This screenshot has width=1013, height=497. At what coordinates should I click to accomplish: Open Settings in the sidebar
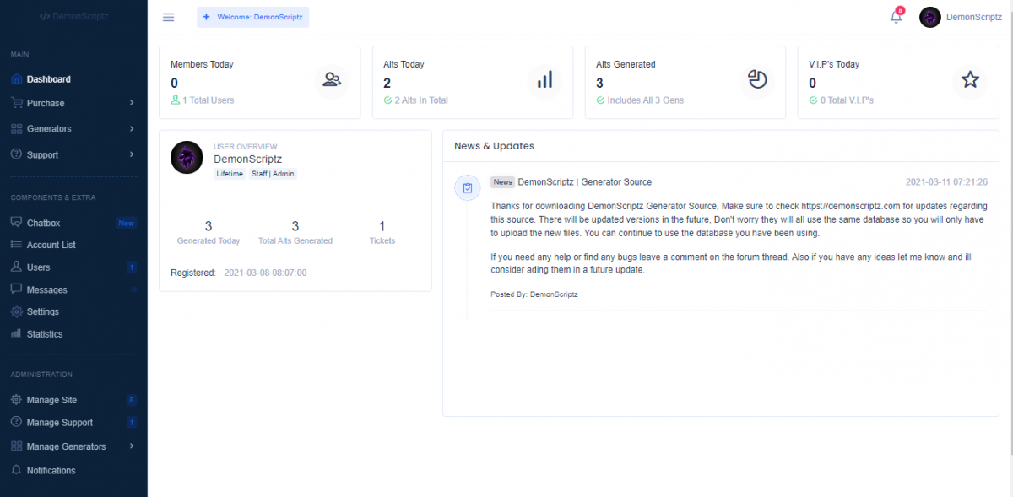tap(42, 311)
